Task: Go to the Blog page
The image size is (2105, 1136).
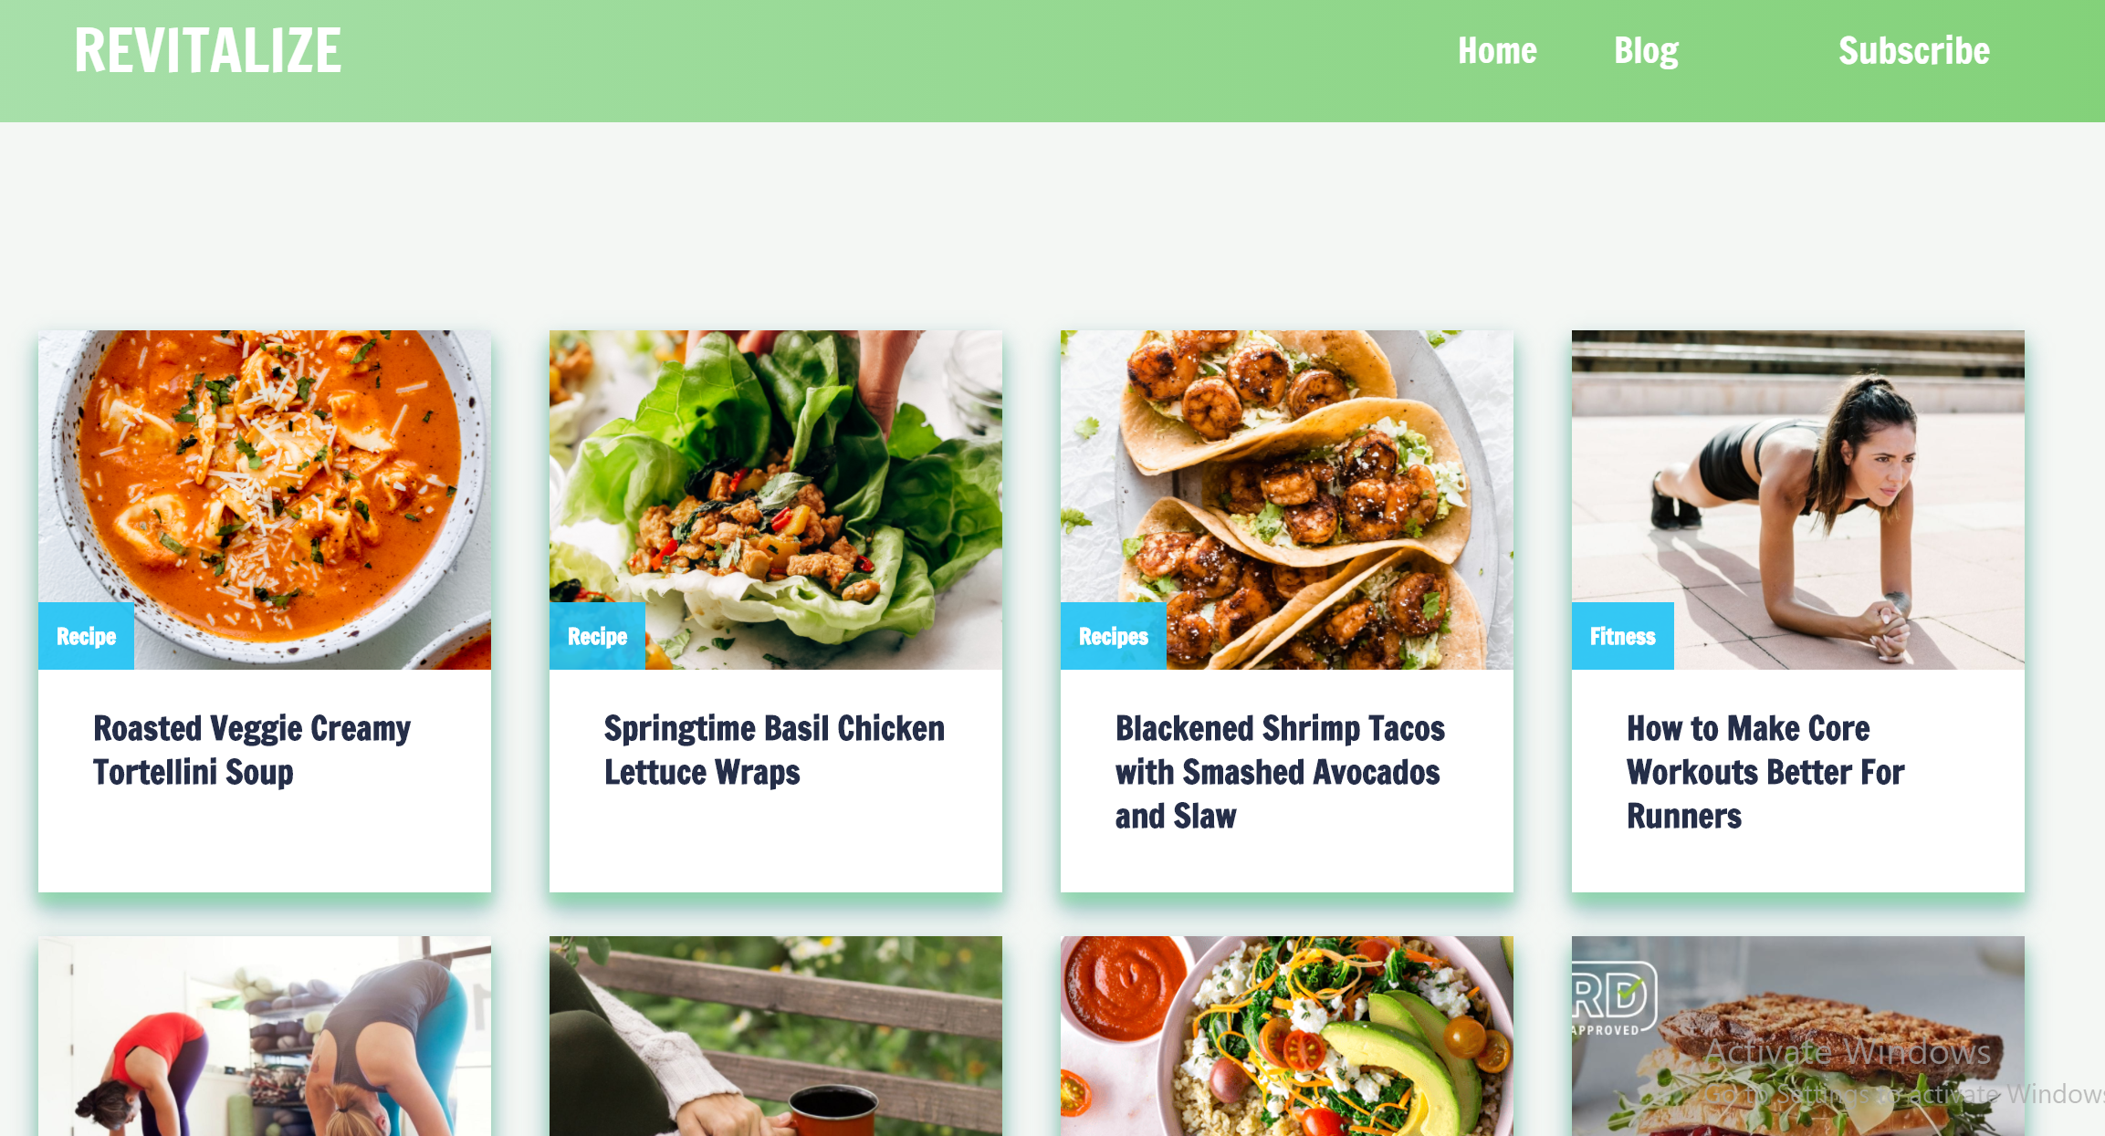Action: click(x=1646, y=51)
